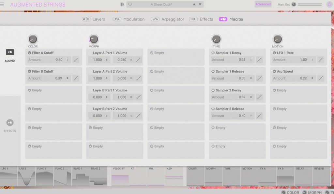The image size is (334, 194).
Task: Disable the LFO 1 Rate macro destination
Action: pyautogui.click(x=274, y=53)
